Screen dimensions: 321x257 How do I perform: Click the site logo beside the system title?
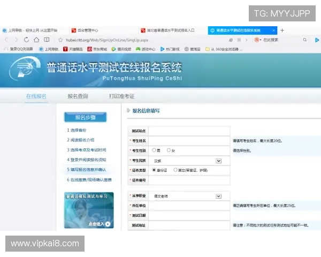click(x=25, y=69)
